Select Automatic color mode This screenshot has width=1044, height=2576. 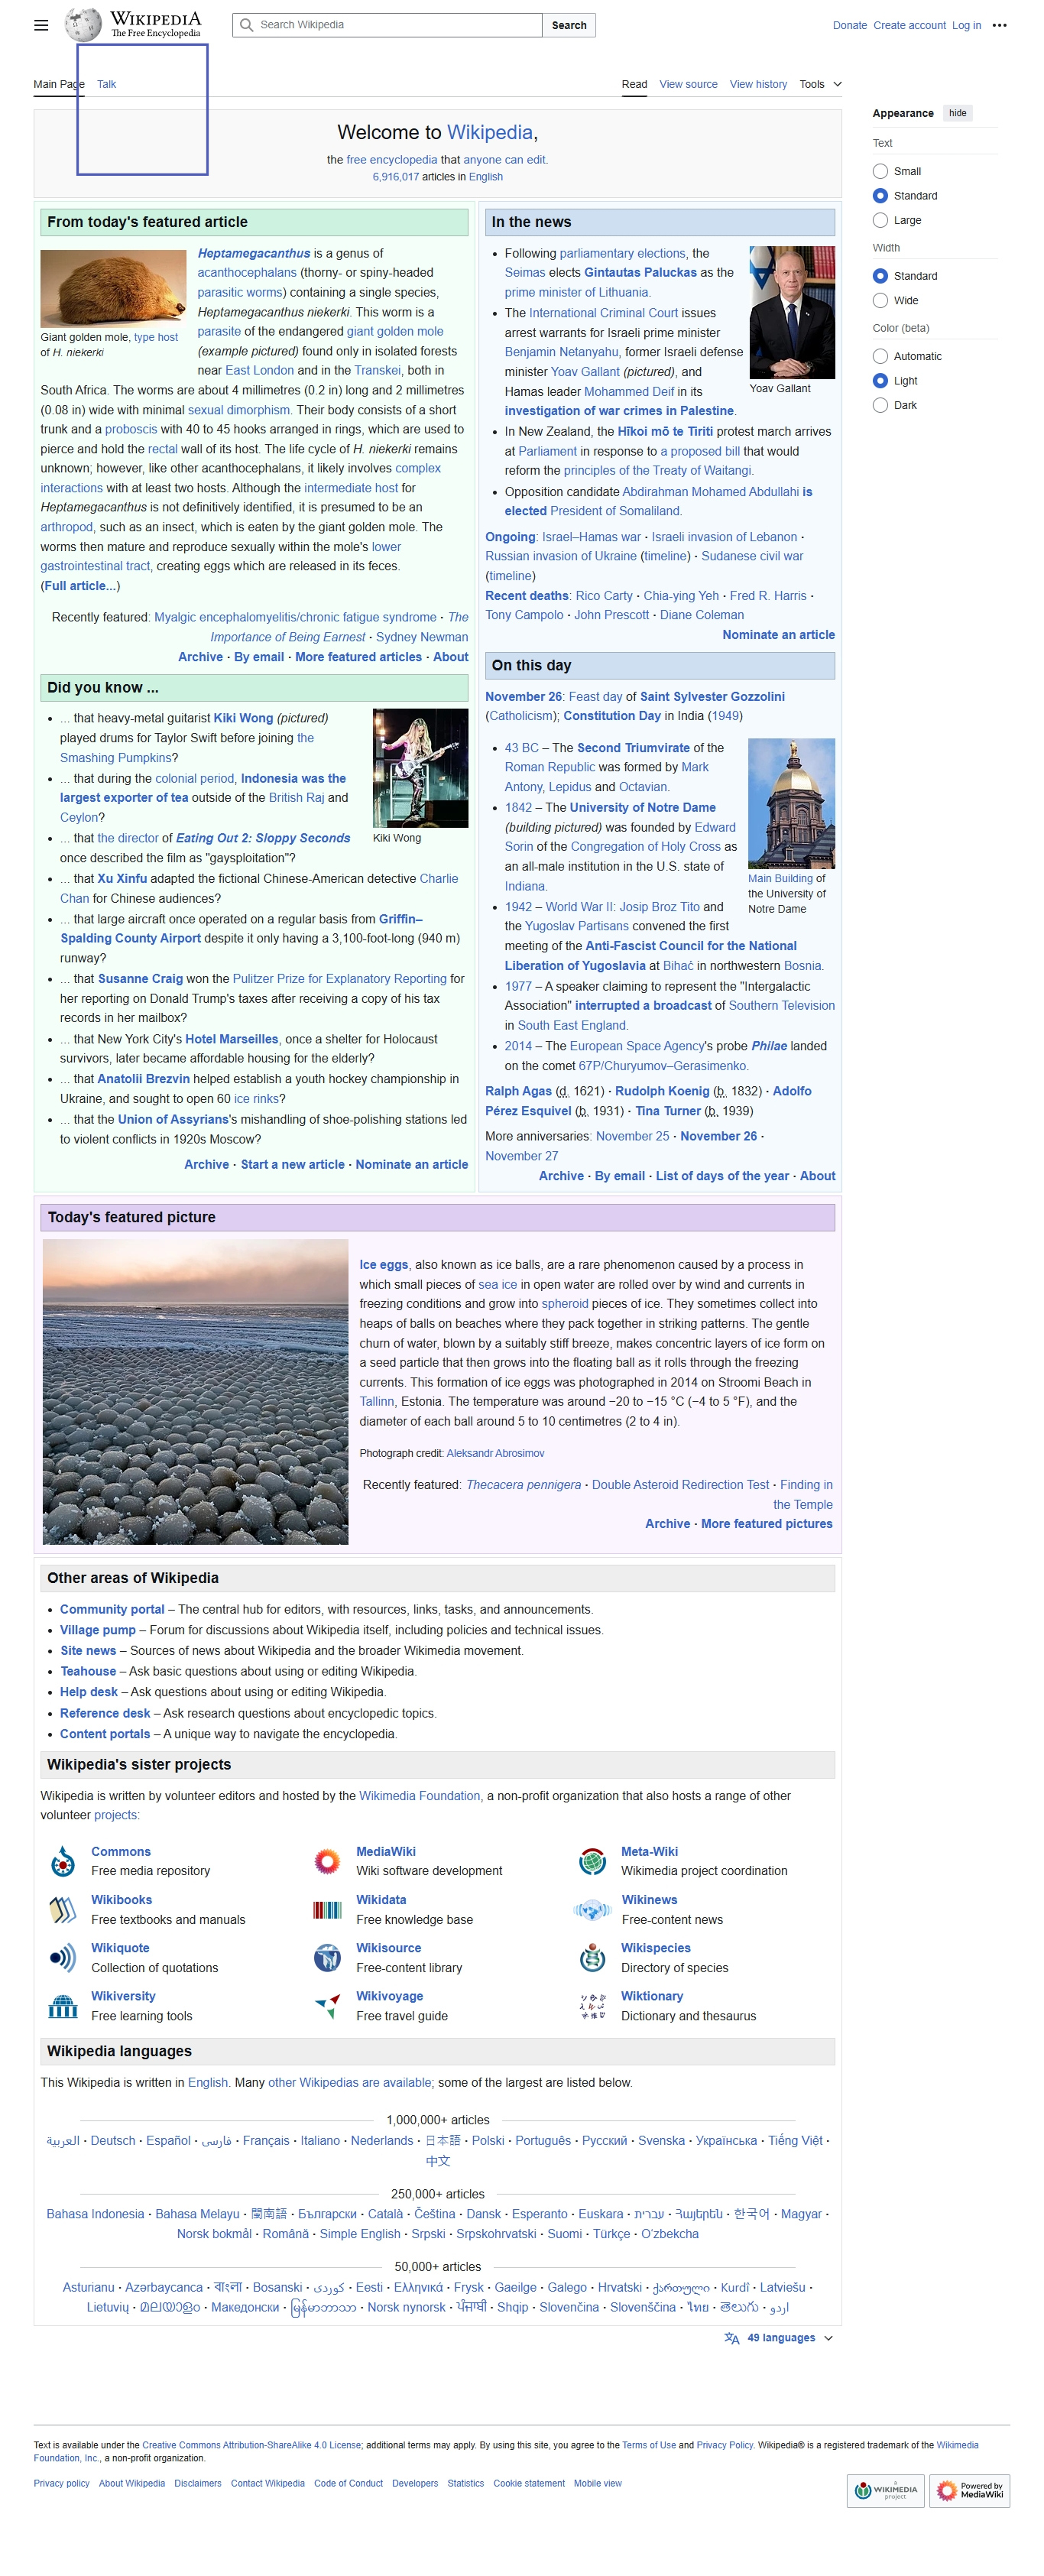880,356
